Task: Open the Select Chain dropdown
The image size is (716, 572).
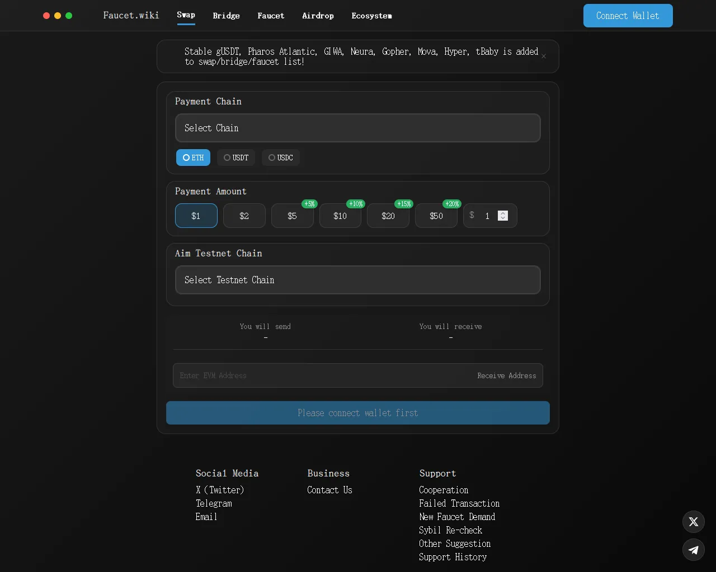Action: [357, 128]
